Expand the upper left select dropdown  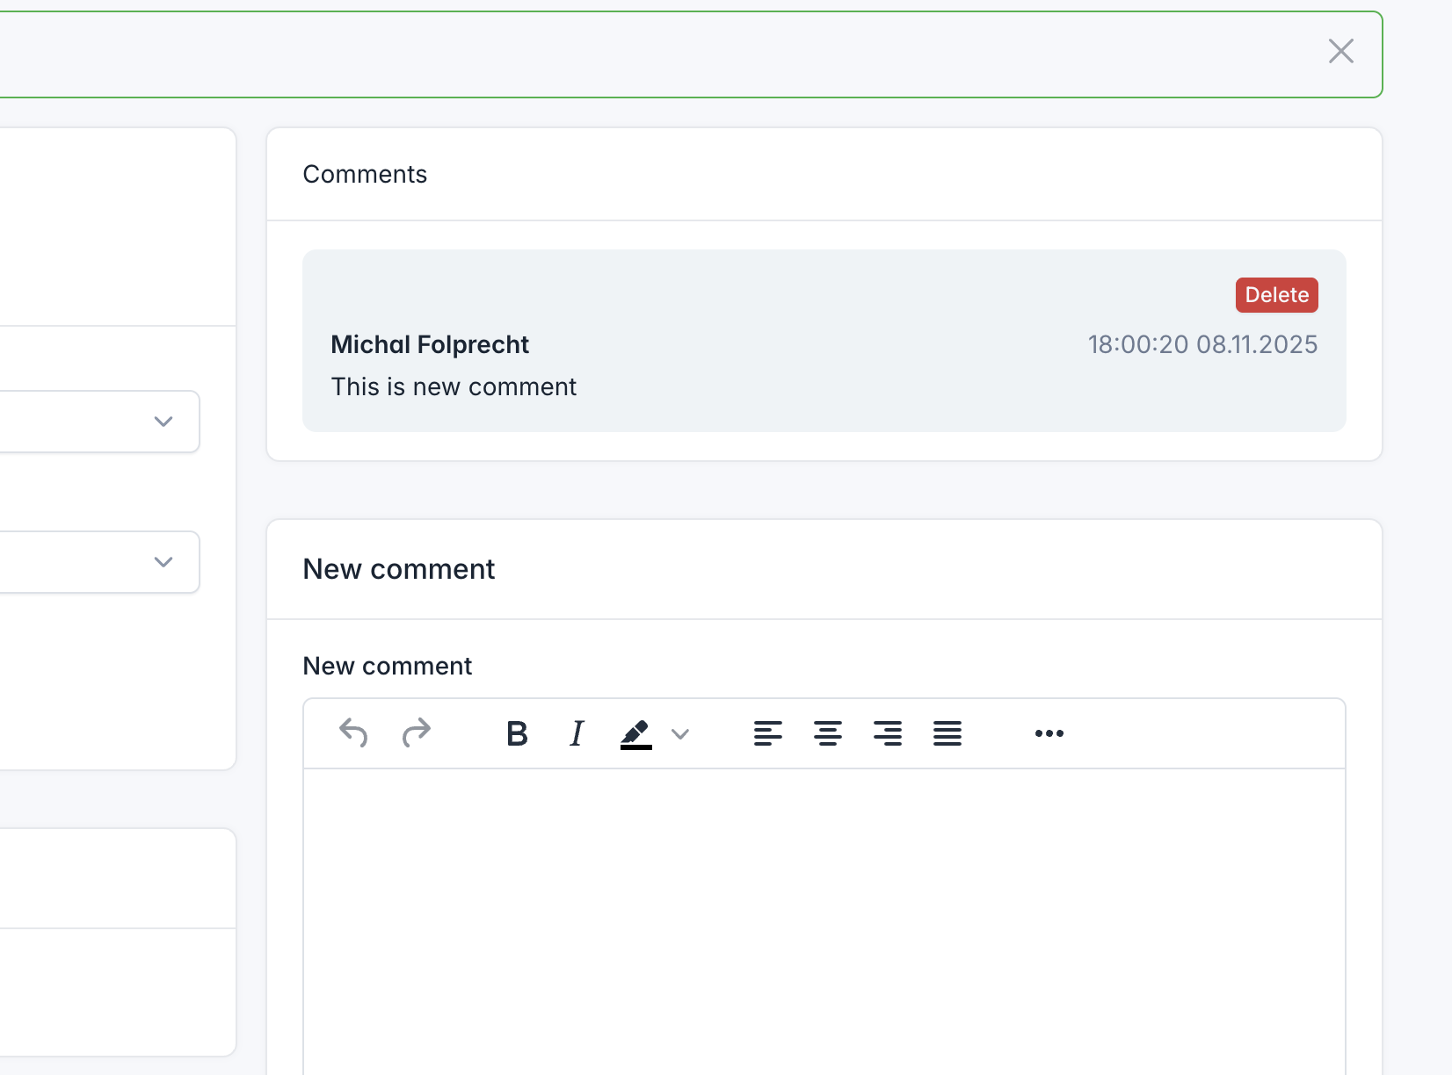pos(163,422)
